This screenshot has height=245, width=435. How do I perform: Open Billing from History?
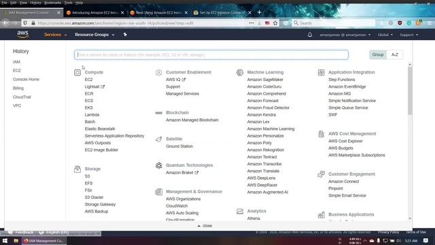click(18, 88)
